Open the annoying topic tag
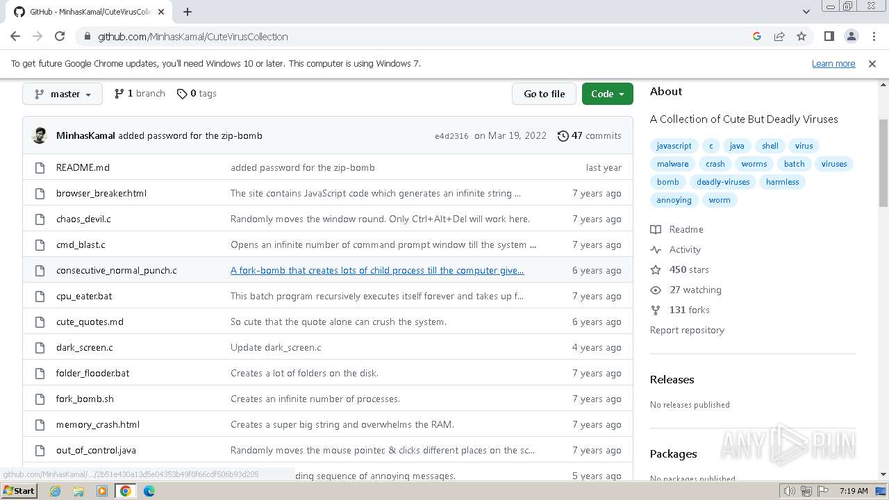The image size is (889, 500). coord(674,200)
